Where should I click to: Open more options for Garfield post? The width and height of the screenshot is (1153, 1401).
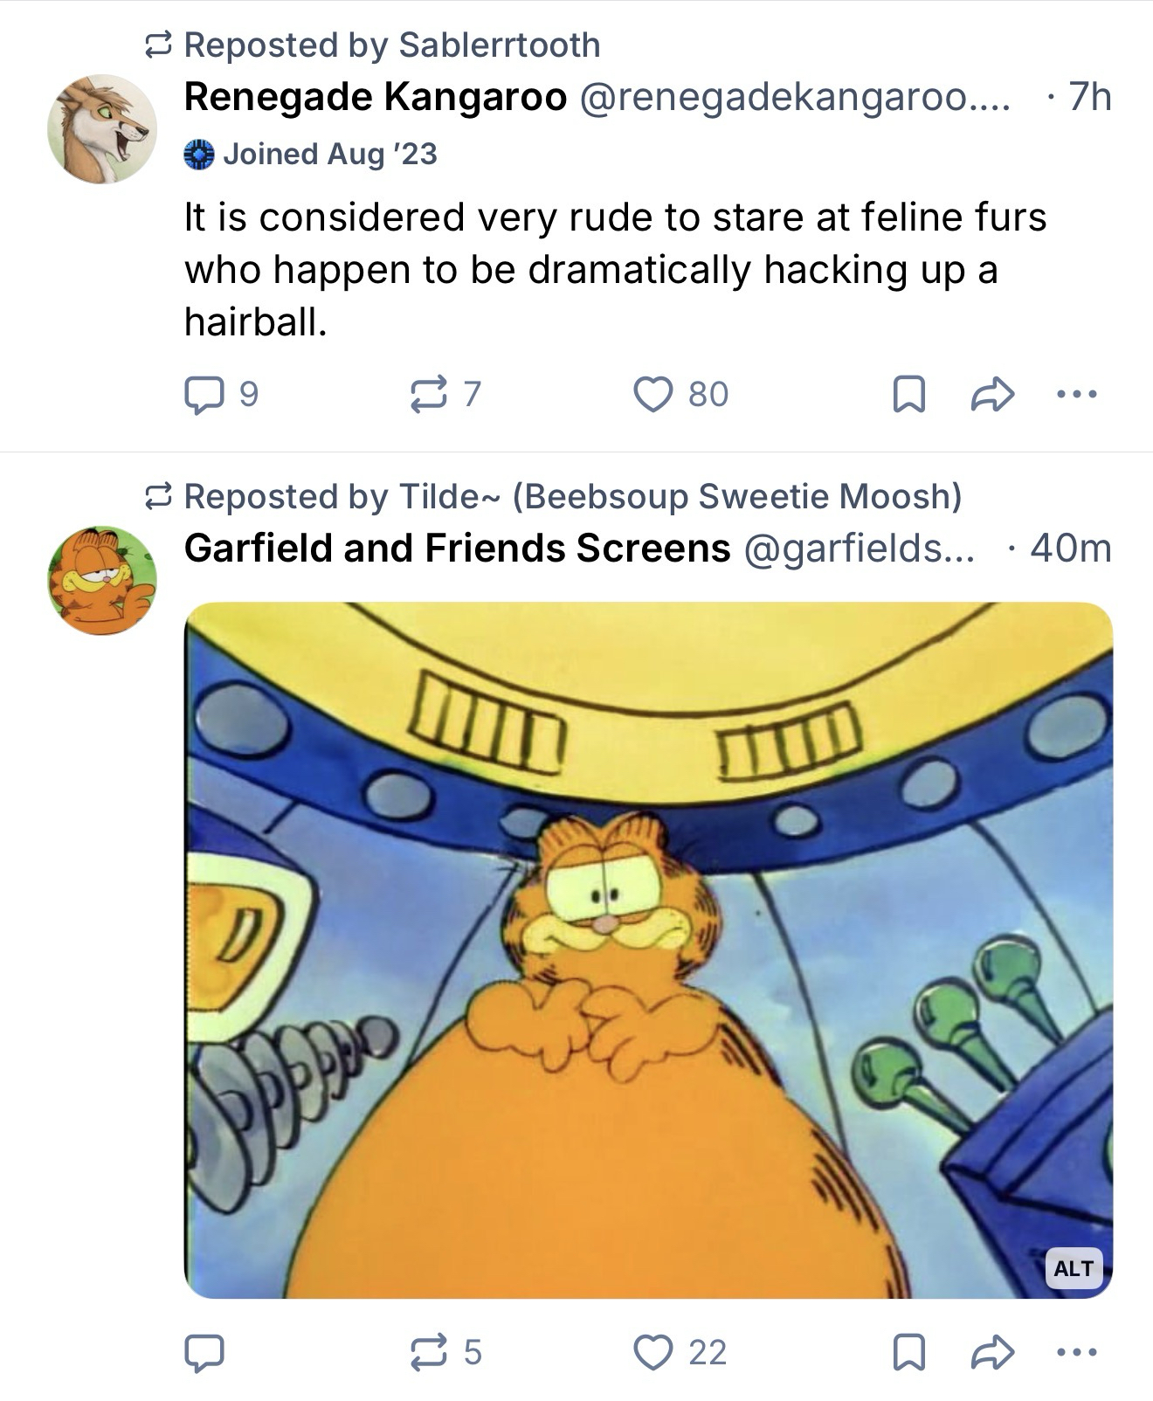point(1076,1352)
